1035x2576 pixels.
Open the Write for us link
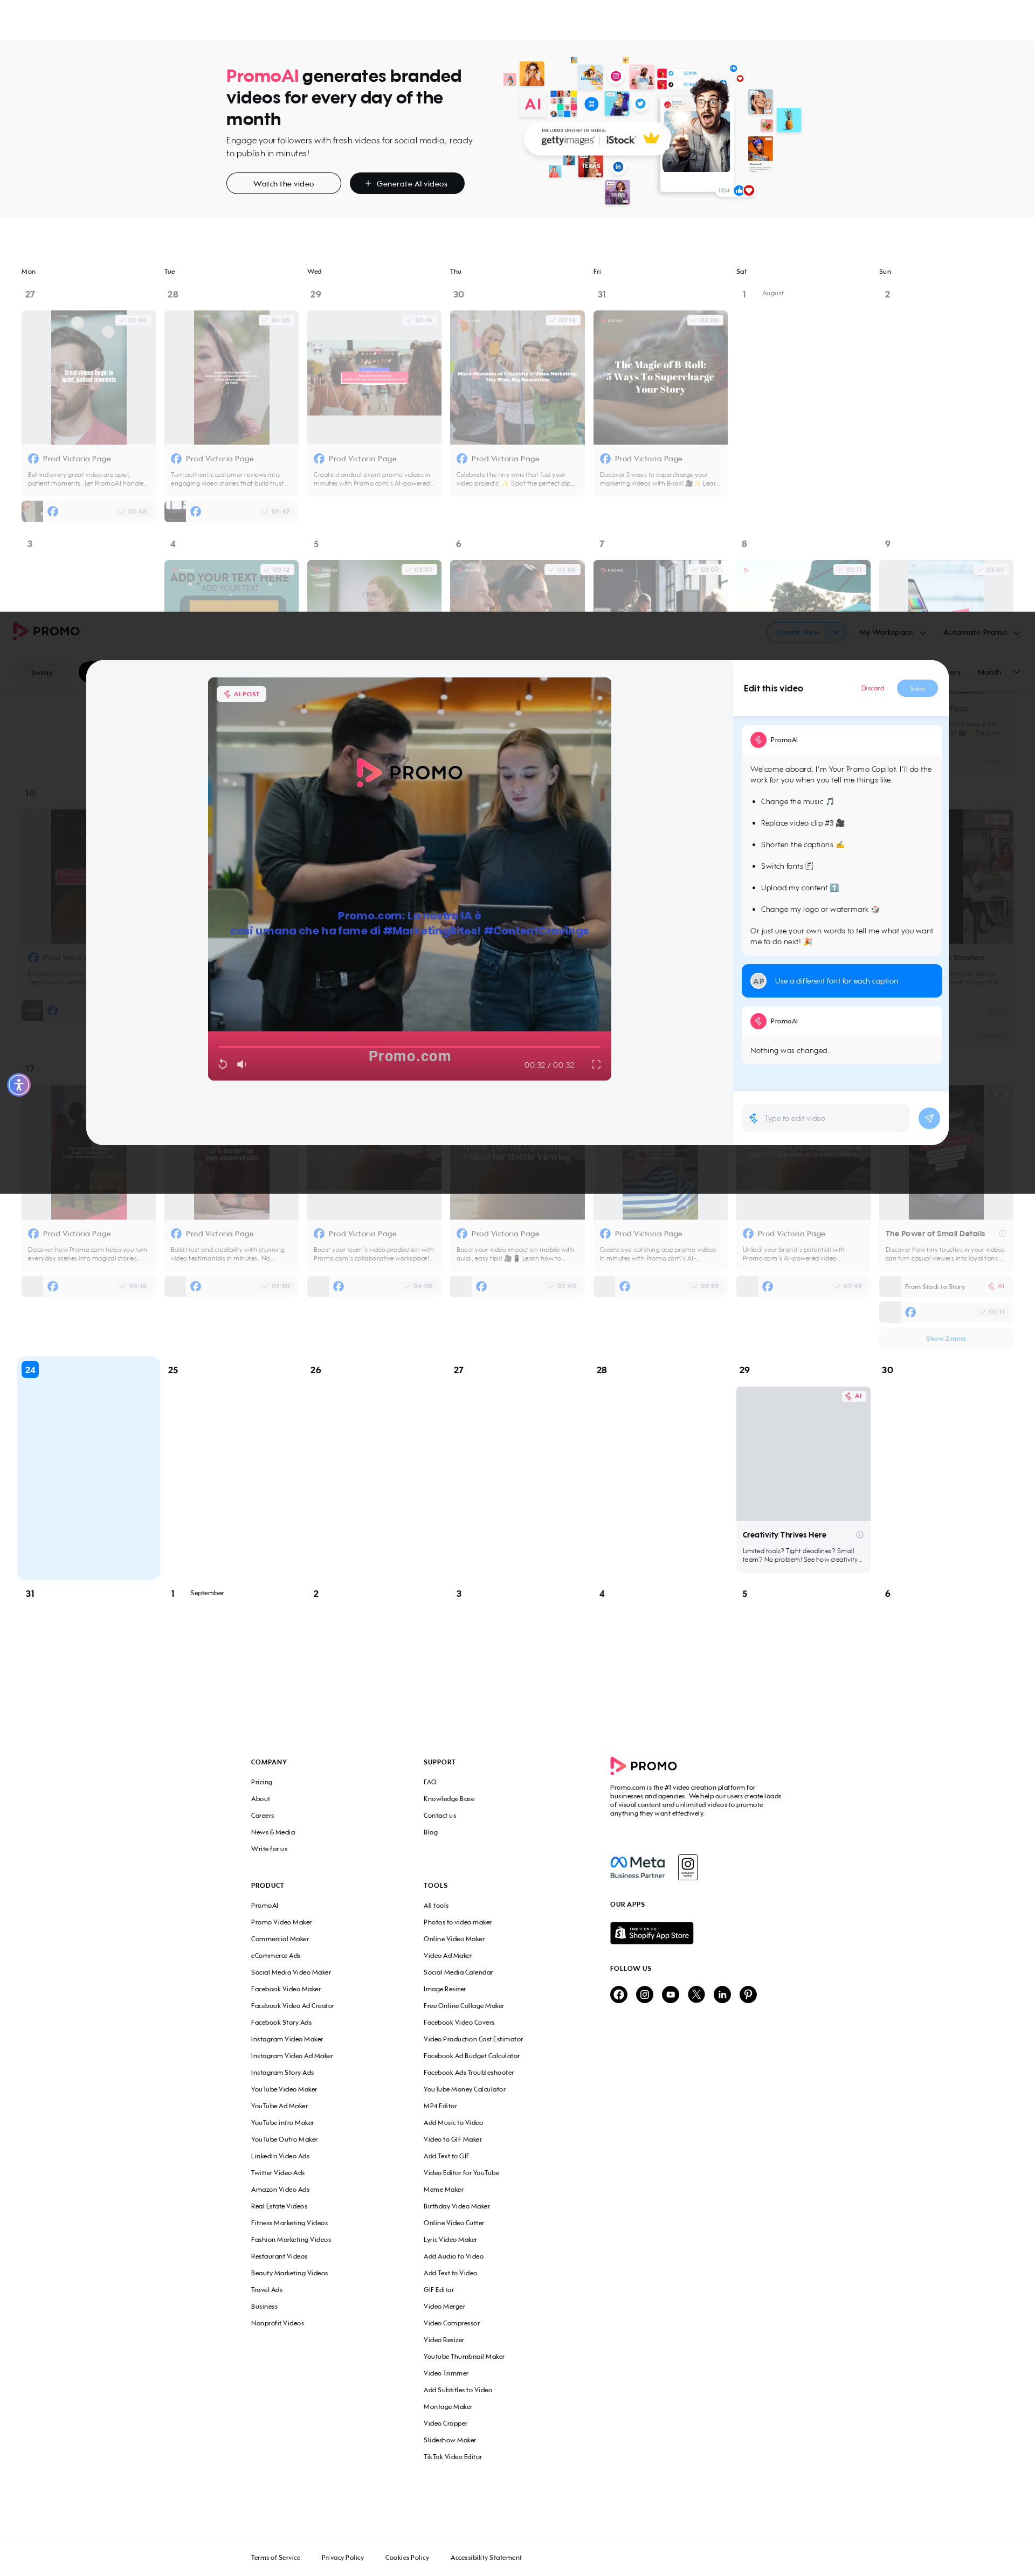(x=269, y=1849)
